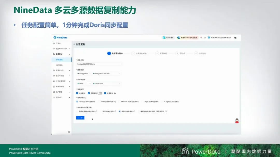The image size is (280, 157).
Task: Expand the 数据库对比 sidebar chevron
Action: (69, 70)
